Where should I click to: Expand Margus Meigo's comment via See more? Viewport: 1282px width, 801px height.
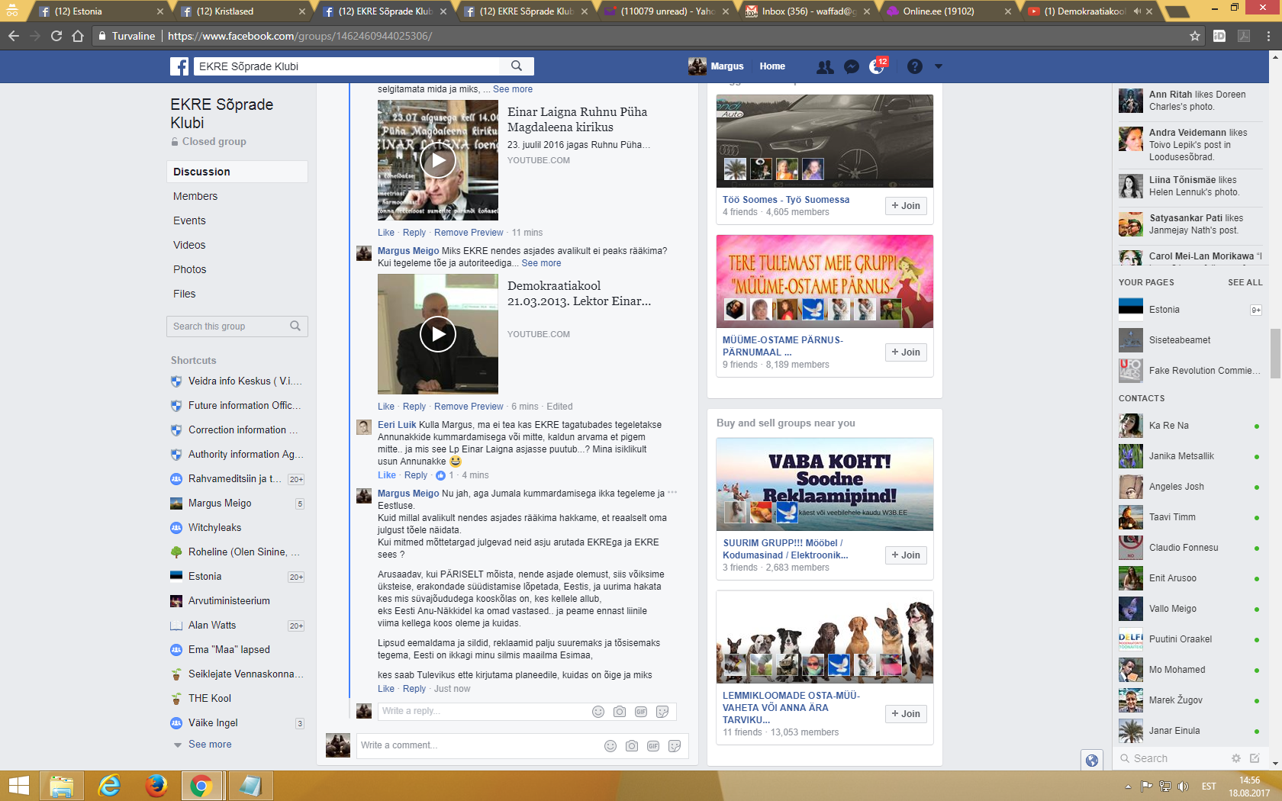[x=541, y=263]
